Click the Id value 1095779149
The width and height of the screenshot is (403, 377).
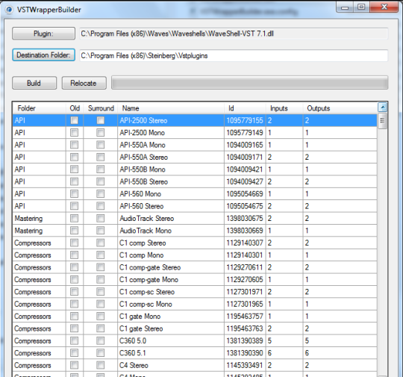(x=245, y=133)
